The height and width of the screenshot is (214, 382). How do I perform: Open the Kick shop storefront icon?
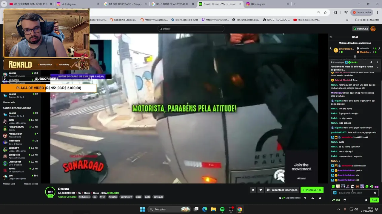click(x=345, y=200)
